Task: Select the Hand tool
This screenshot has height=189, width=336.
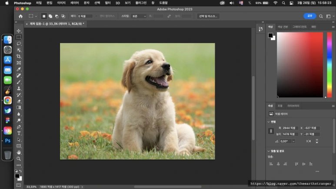Action: pos(19,153)
